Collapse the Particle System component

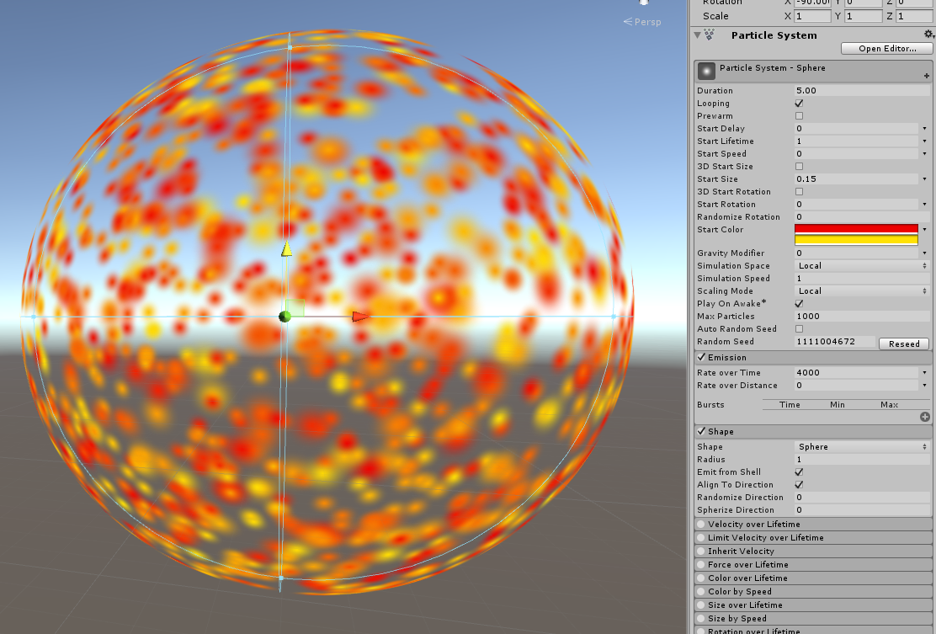click(x=697, y=35)
